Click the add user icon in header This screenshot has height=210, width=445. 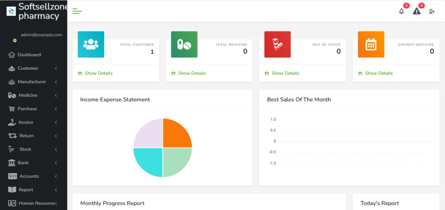(432, 11)
